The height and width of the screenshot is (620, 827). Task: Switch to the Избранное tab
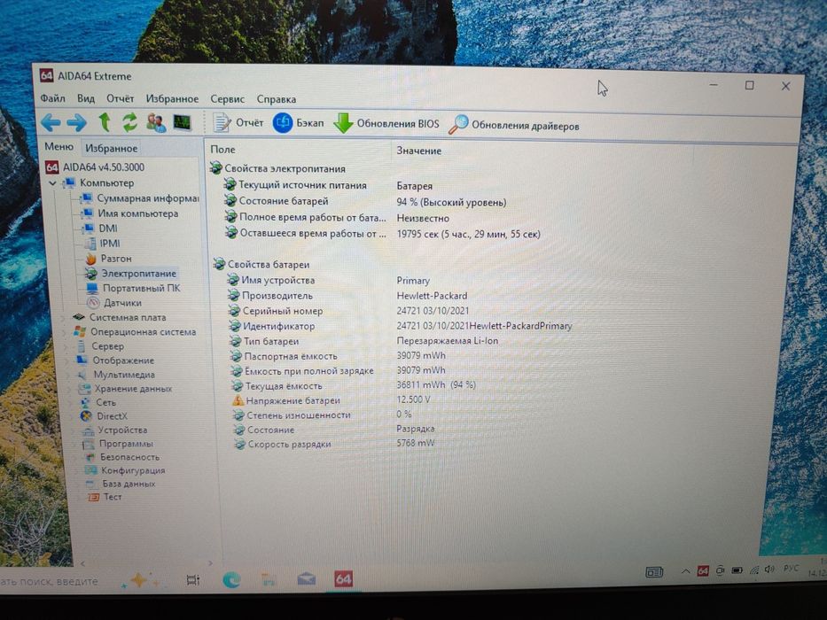(112, 148)
